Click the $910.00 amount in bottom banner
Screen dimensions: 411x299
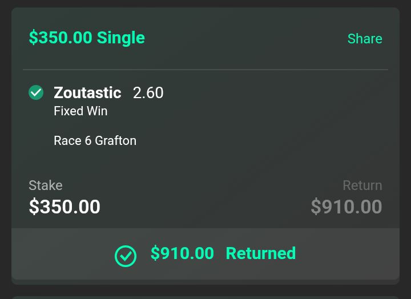tap(182, 253)
